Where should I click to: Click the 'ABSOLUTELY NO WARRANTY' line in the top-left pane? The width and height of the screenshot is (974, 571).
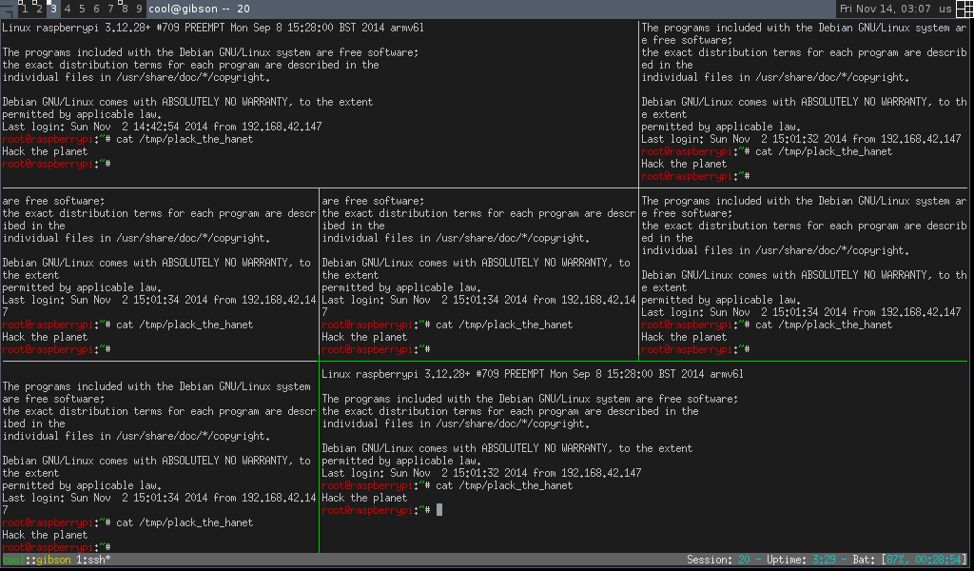pyautogui.click(x=187, y=102)
